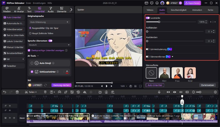
Task: Open Texteditor in sidebar
Action: (x=14, y=66)
